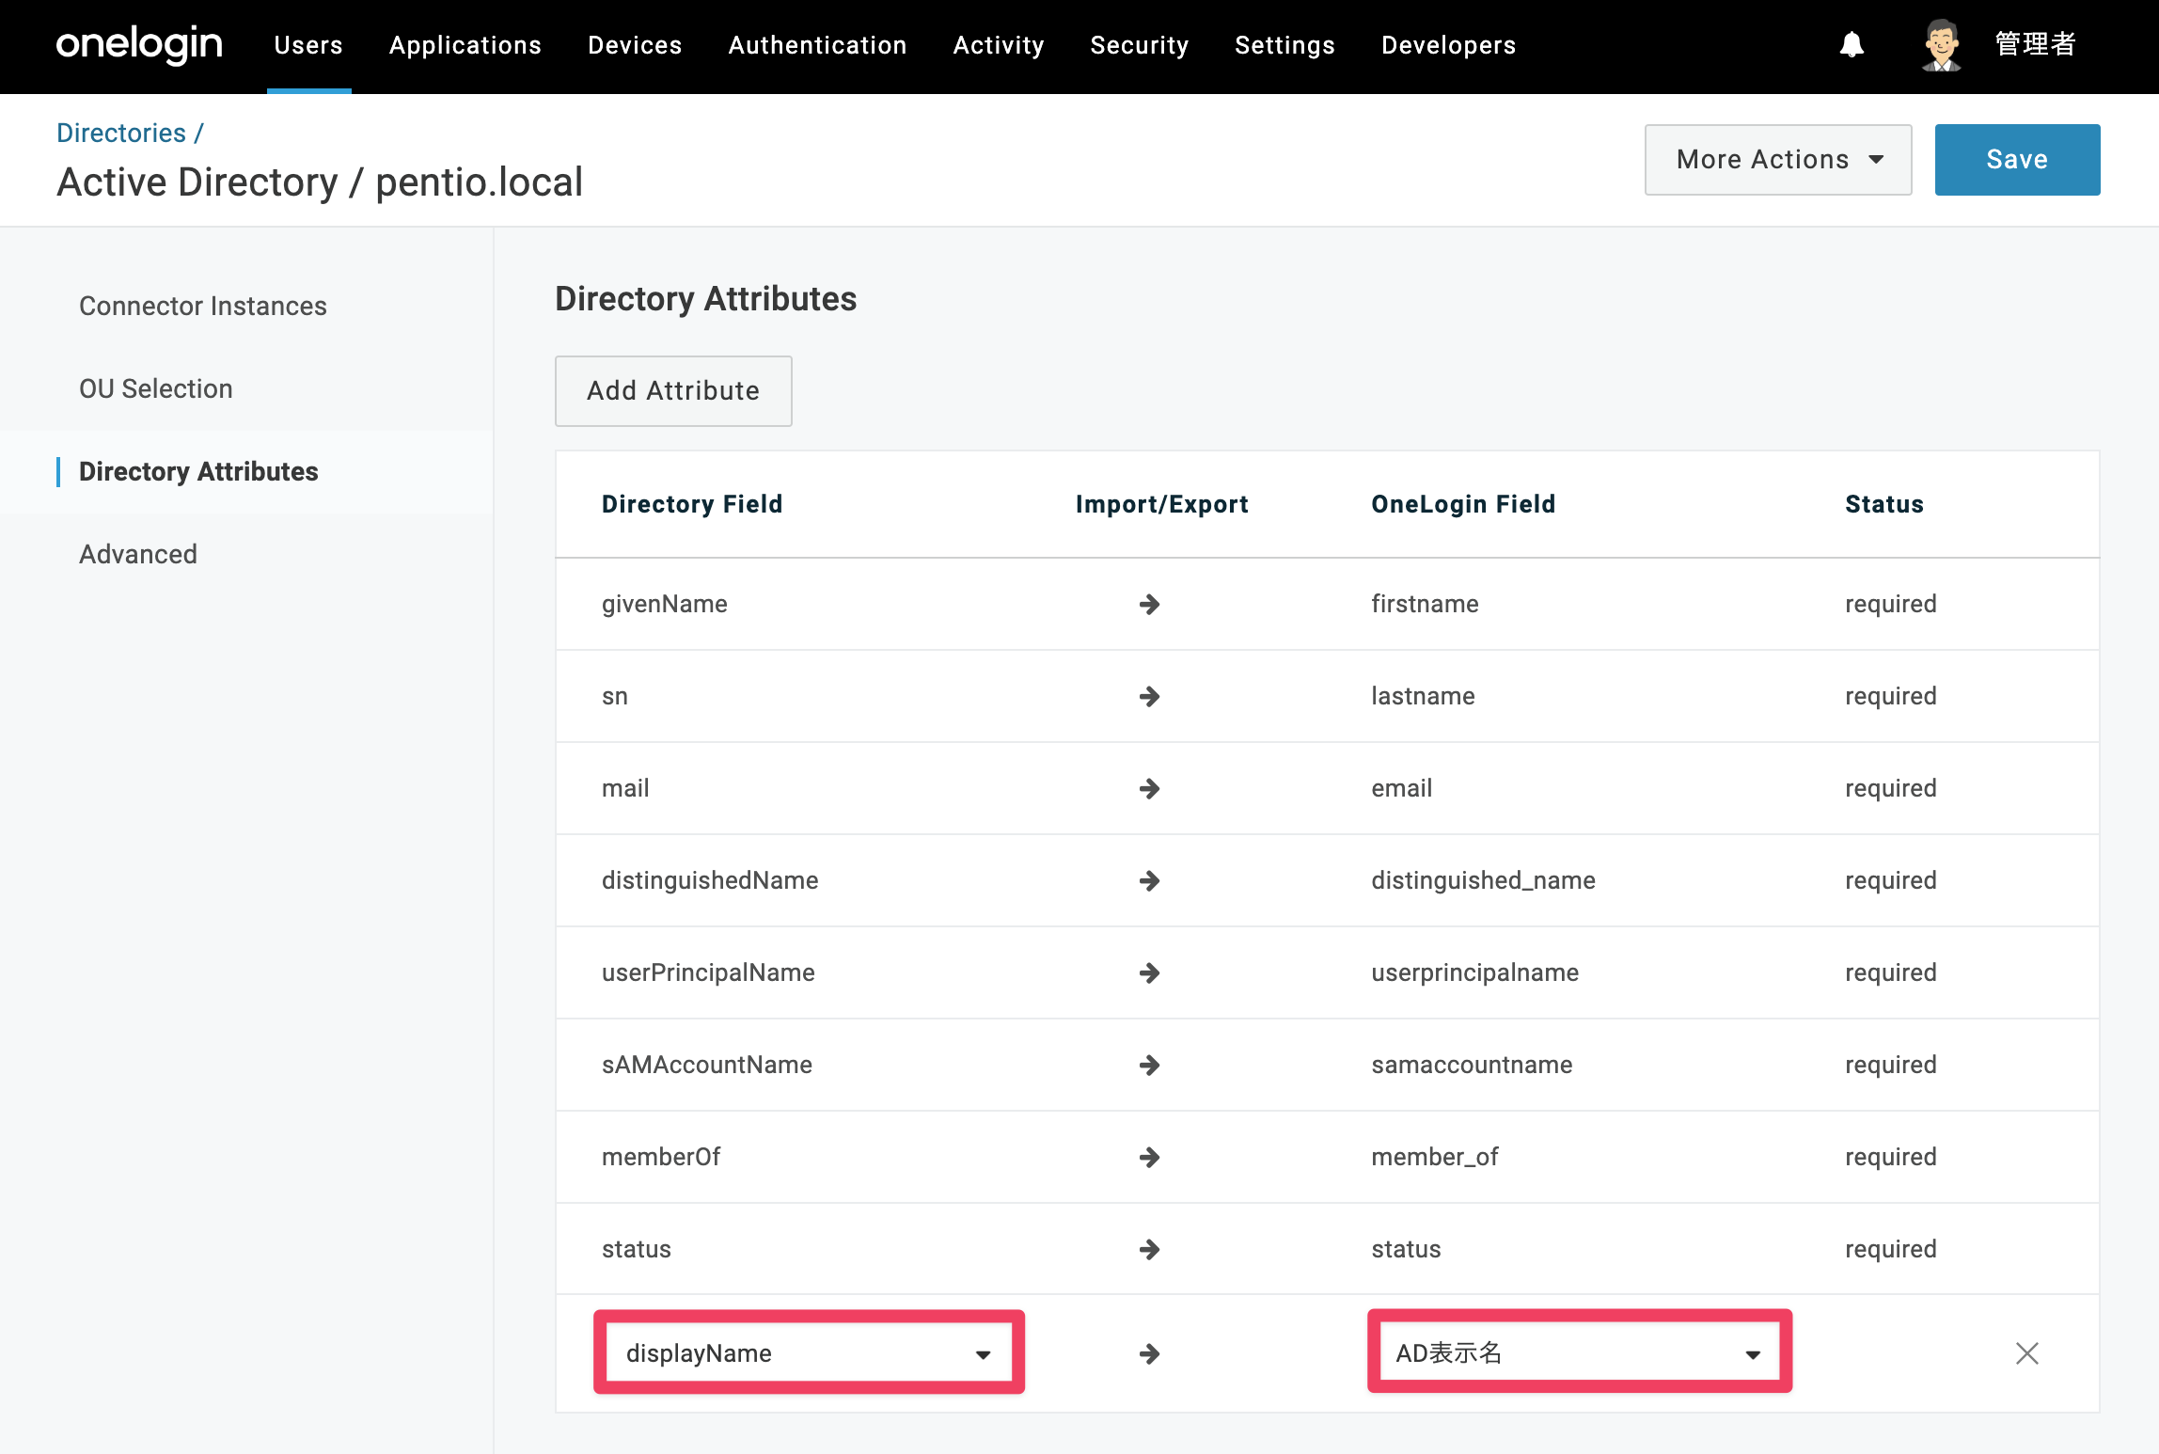The image size is (2159, 1454).
Task: Click the OneLogin logo
Action: click(x=139, y=44)
